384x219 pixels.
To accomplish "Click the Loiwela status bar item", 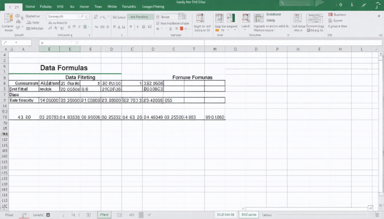I will tap(39, 215).
